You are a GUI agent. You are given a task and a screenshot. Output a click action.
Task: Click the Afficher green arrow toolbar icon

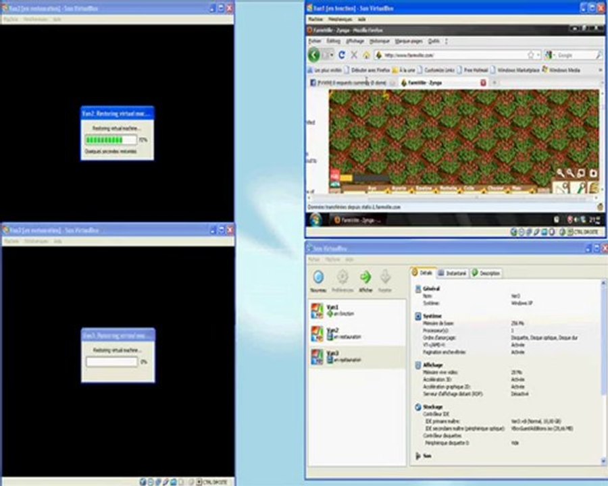[x=365, y=277]
